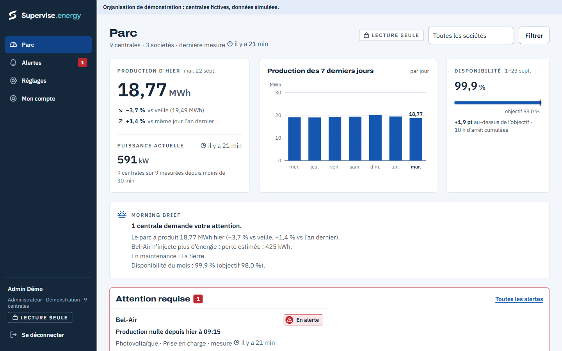Viewport: 562px width, 351px height.
Task: Click the text 'Production nulle depuis hier à 09:15'
Action: point(168,331)
